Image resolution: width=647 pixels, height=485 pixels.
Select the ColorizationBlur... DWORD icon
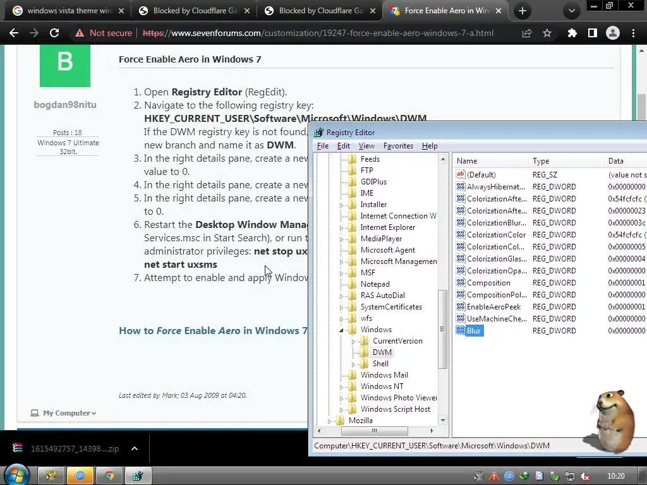click(x=461, y=223)
